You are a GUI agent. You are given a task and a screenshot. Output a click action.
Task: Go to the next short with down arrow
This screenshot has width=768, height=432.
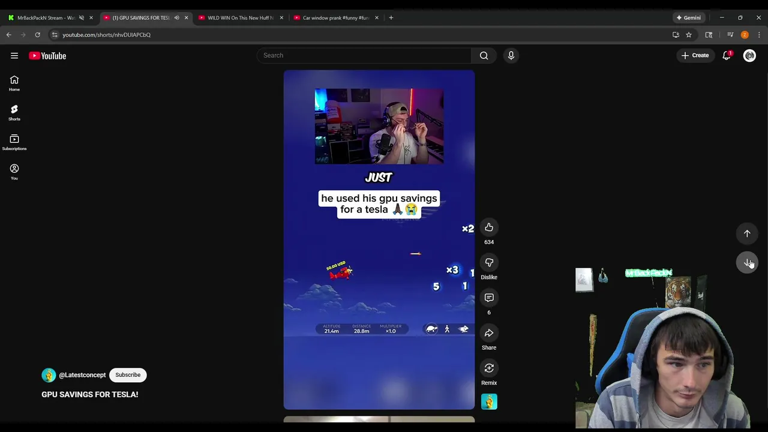tap(747, 263)
